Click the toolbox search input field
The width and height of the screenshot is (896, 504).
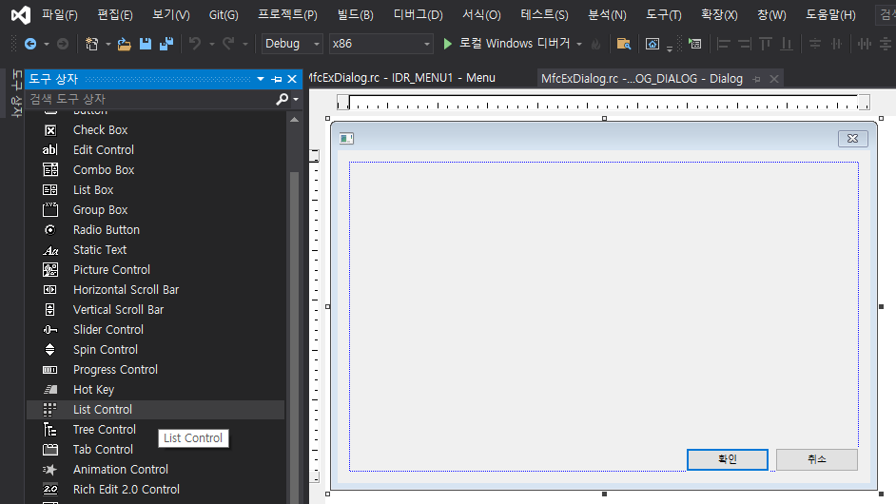coord(151,99)
